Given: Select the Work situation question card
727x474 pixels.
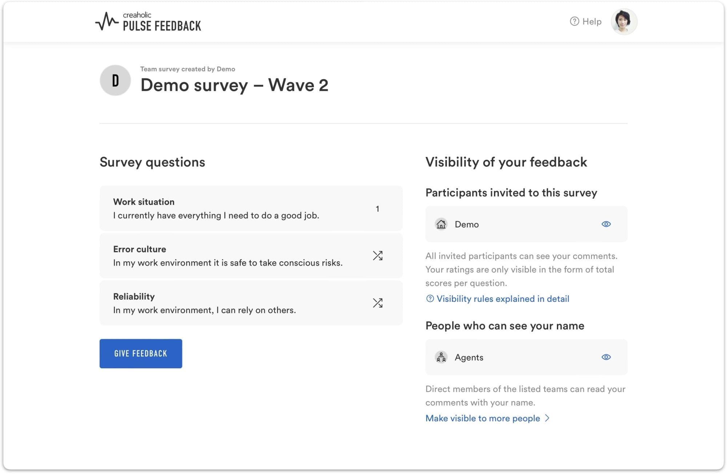Looking at the screenshot, I should coord(251,208).
